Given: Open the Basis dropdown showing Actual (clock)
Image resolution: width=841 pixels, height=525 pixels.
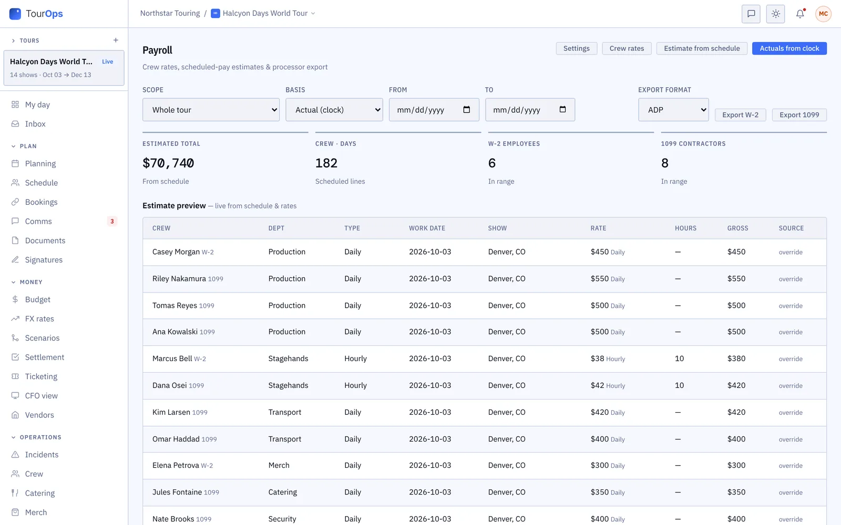Looking at the screenshot, I should click(334, 110).
